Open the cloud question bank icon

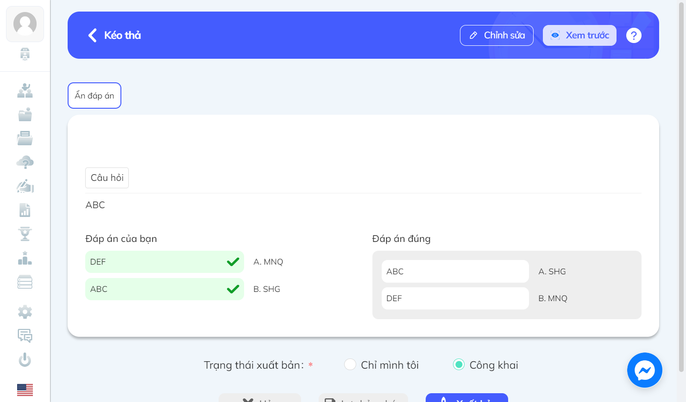[x=25, y=162]
